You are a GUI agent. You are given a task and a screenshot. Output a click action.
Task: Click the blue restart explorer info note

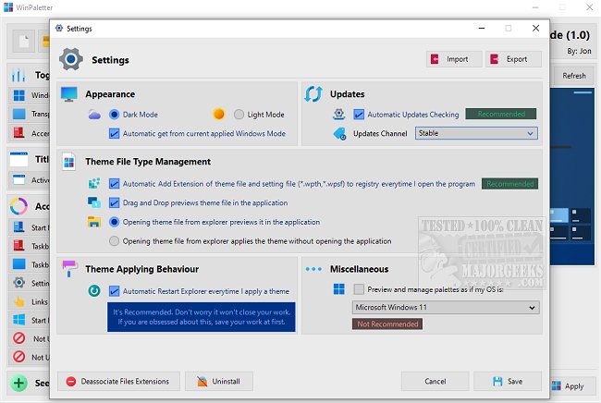202,317
